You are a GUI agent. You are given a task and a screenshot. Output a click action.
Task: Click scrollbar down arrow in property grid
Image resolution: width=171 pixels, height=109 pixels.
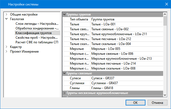[x=165, y=95]
